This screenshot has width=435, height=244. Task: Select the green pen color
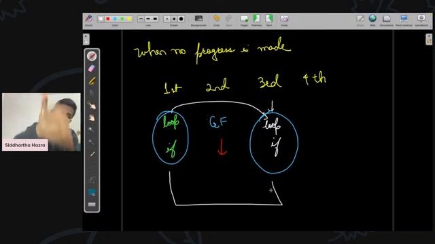[122, 19]
